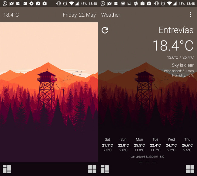Tap the cellular signal icon in right status bar

(x=175, y=3)
